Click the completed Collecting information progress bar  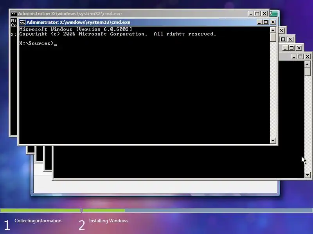click(40, 210)
